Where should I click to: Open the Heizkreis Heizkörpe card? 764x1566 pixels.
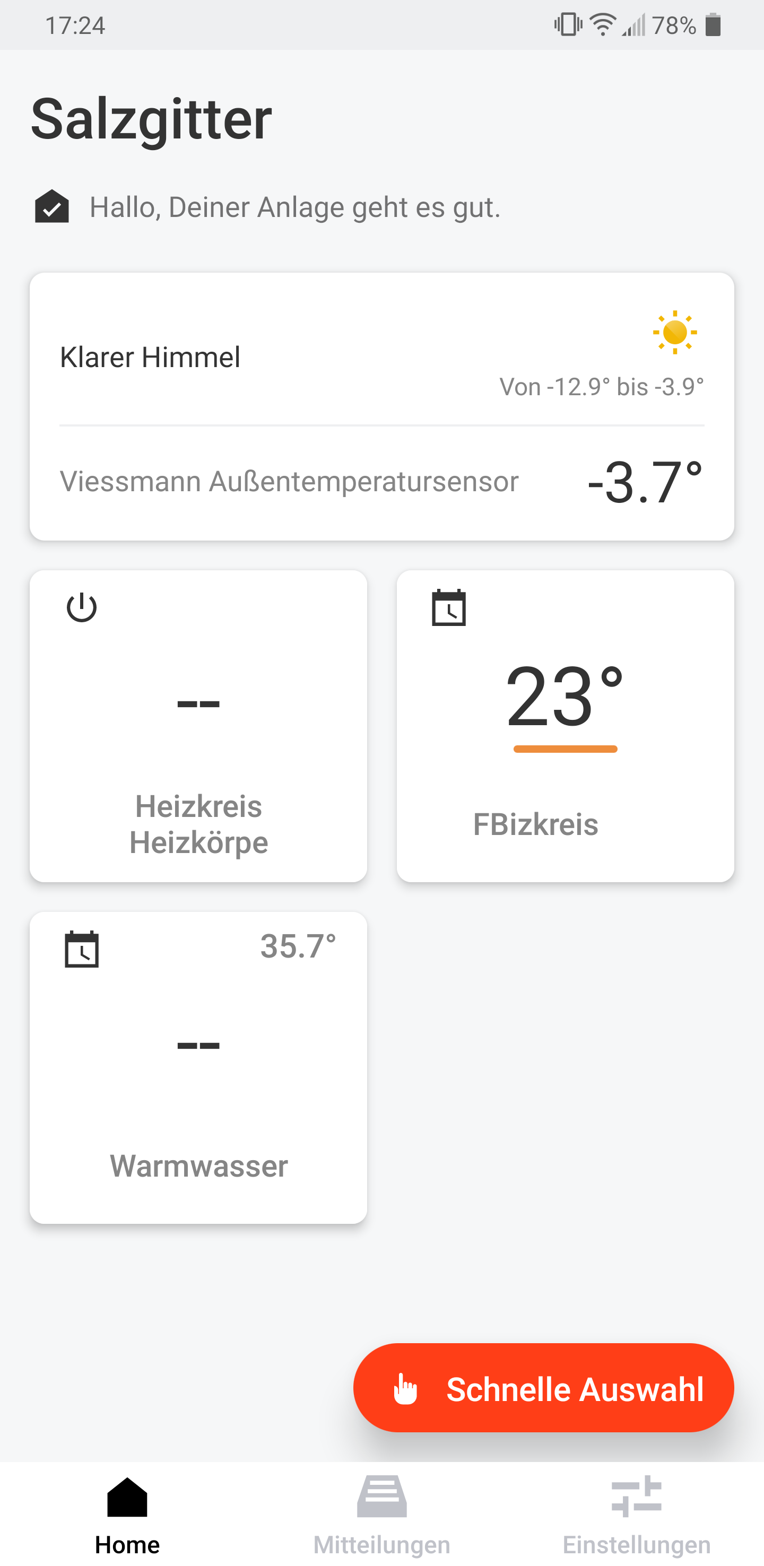coord(198,726)
